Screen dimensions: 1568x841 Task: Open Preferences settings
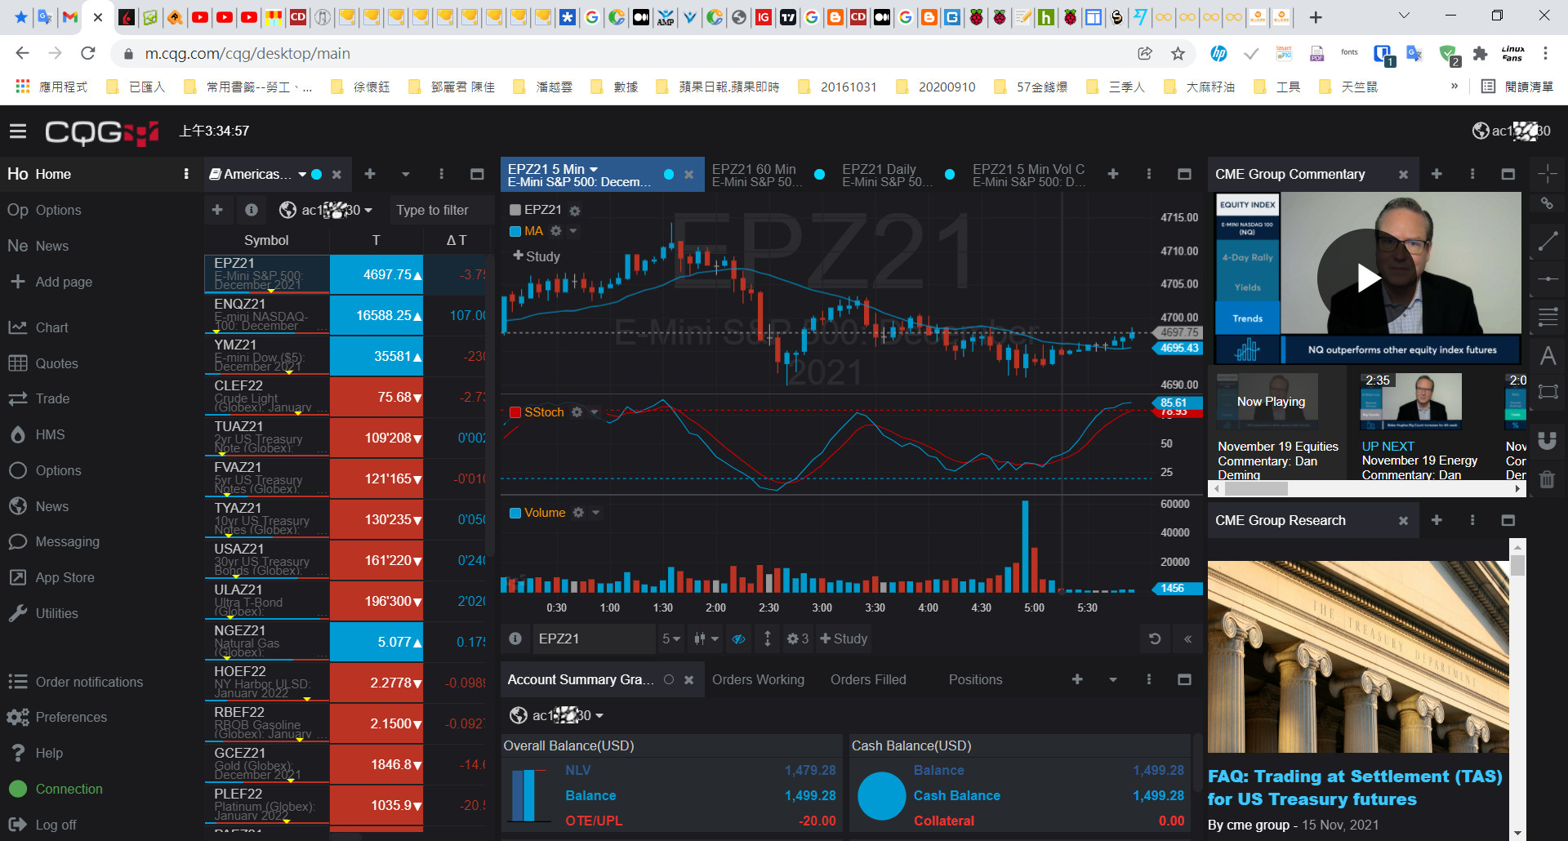pos(57,717)
